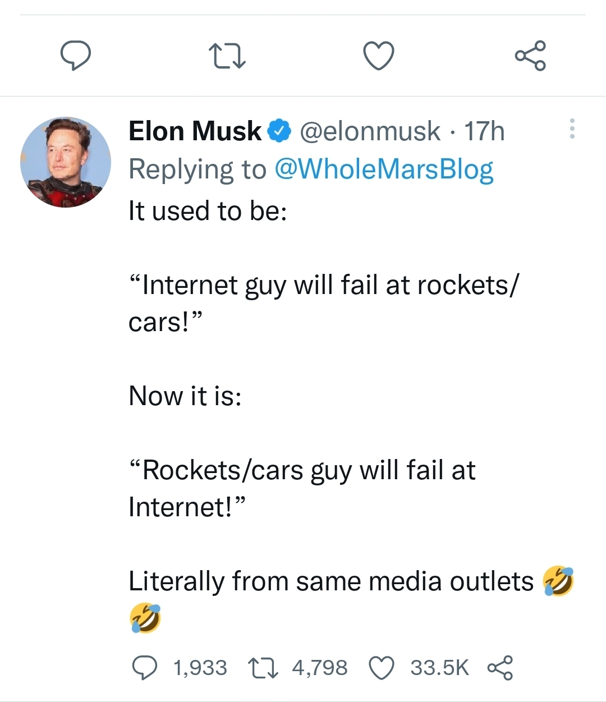Tap the reply bubble in the top action row
This screenshot has height=702, width=606.
point(76,56)
